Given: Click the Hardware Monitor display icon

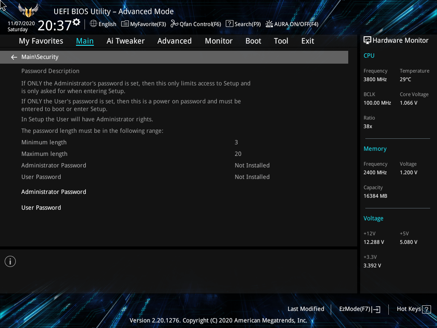Looking at the screenshot, I should point(367,41).
